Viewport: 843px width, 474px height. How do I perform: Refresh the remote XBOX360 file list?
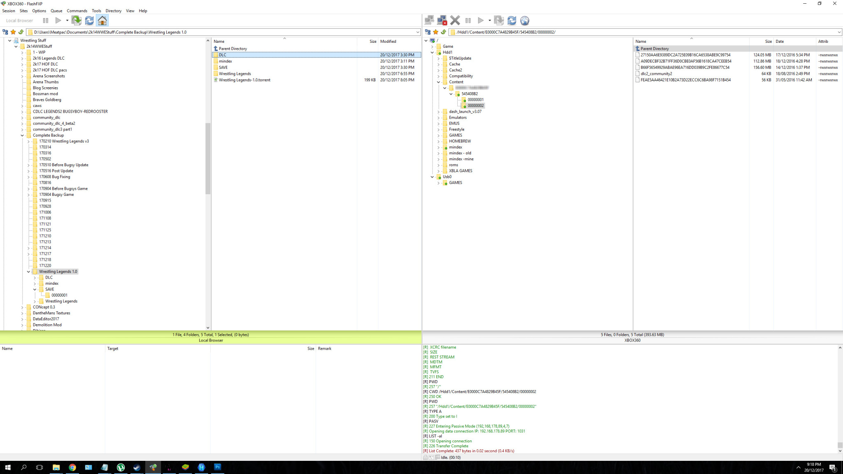(x=512, y=21)
